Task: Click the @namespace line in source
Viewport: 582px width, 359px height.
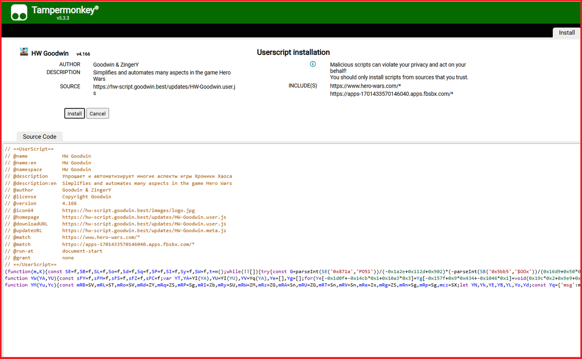Action: pos(48,169)
